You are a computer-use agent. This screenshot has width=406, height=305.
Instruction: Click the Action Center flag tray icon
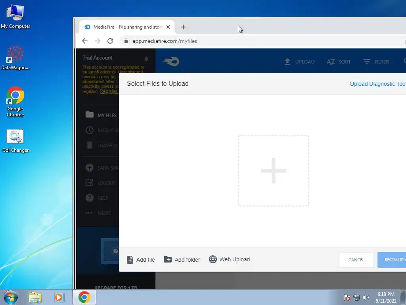tap(347, 297)
